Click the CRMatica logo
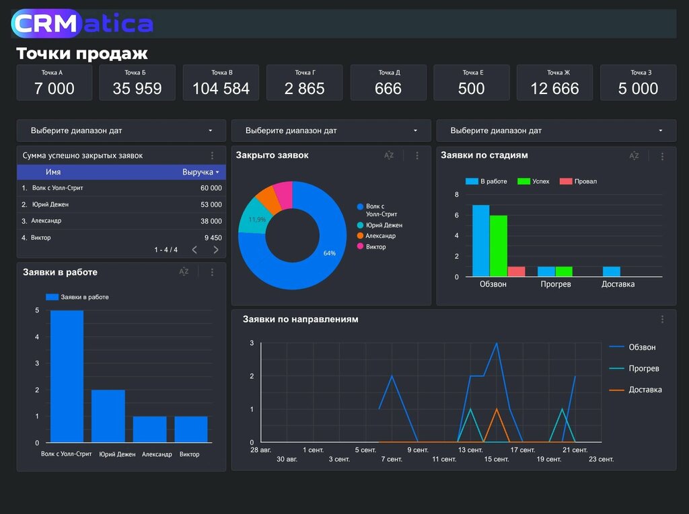Viewport: 689px width, 514px height. point(82,24)
